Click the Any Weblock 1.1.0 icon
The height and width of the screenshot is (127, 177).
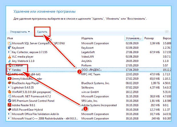pyautogui.click(x=9, y=61)
